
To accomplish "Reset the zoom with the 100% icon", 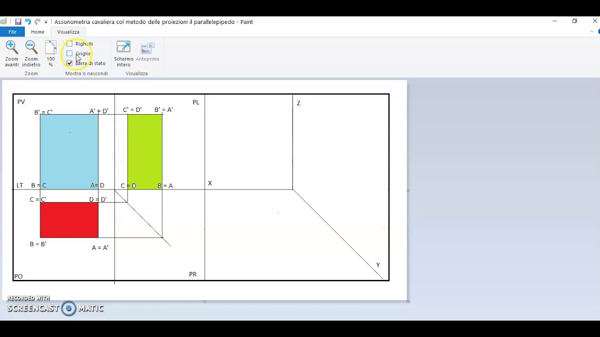I will 51,47.
